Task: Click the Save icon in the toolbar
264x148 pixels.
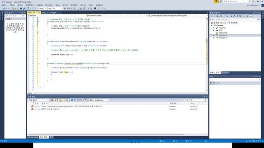Action: tap(21, 8)
